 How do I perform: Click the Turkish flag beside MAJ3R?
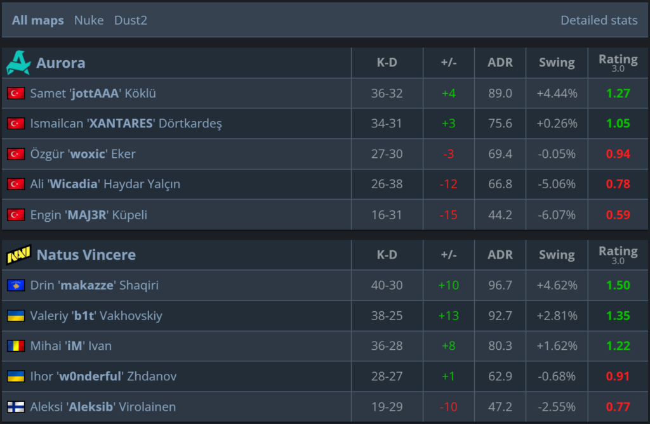click(x=15, y=215)
